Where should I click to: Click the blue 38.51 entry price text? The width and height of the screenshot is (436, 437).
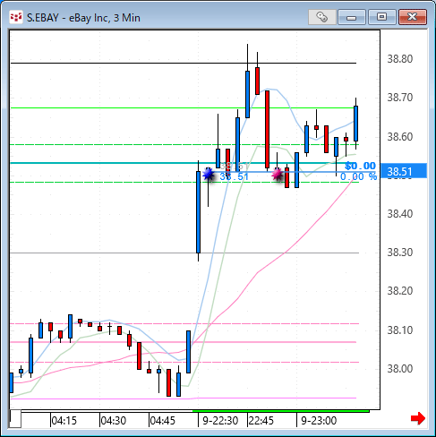(x=234, y=176)
